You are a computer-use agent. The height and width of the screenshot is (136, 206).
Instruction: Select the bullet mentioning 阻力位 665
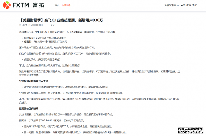point(75,132)
